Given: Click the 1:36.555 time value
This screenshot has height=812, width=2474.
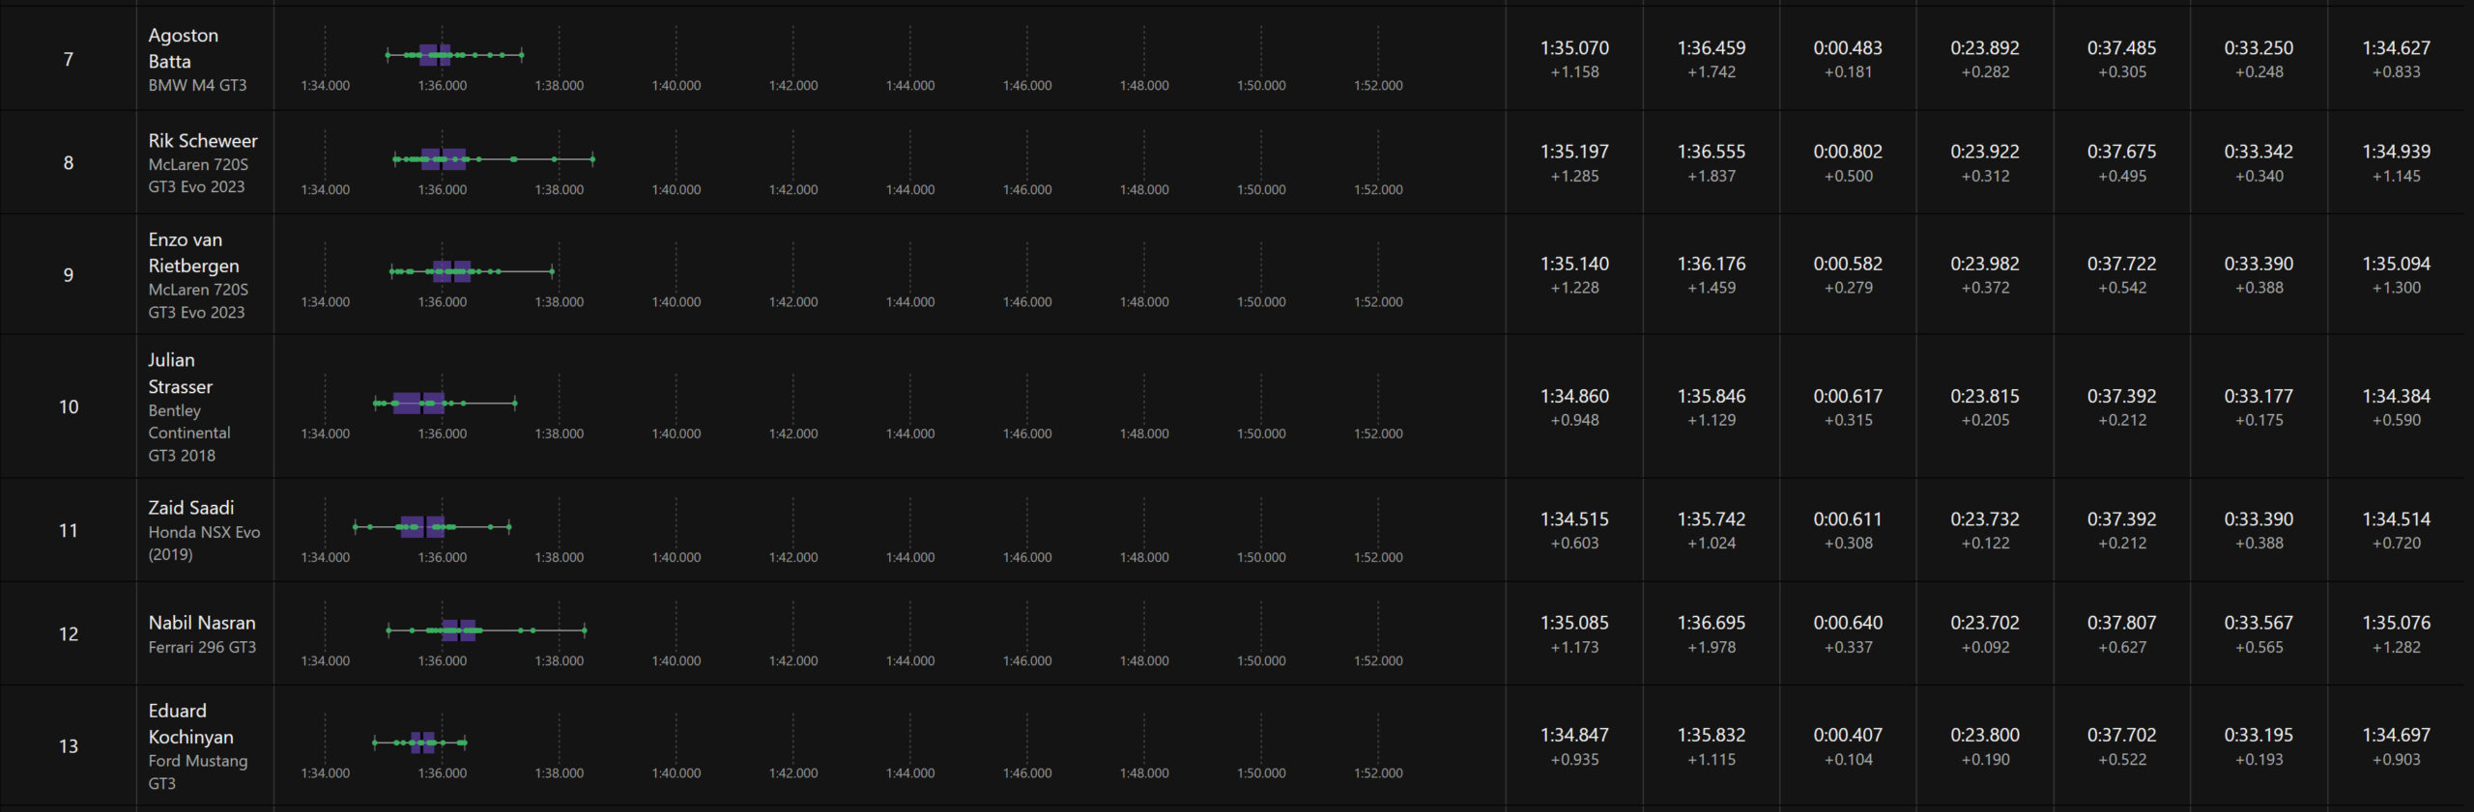Looking at the screenshot, I should click(x=1712, y=152).
